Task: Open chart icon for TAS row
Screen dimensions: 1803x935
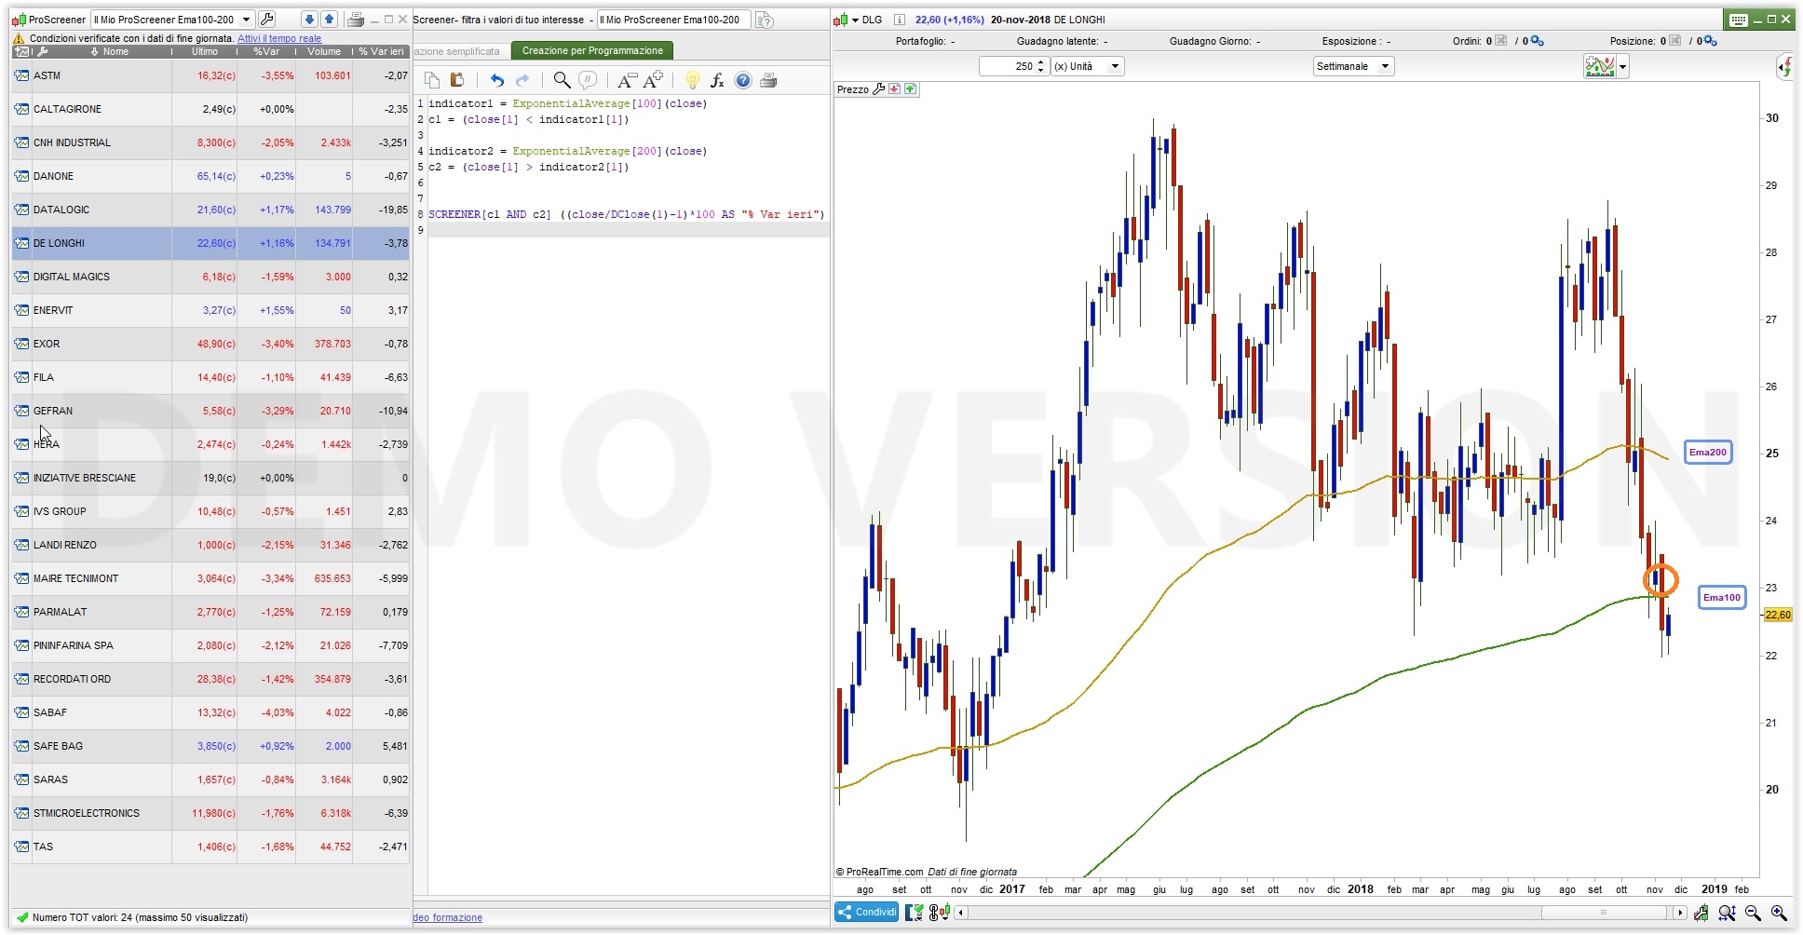Action: pyautogui.click(x=21, y=847)
